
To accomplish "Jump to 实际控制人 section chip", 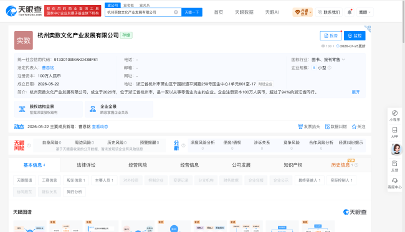I will [341, 180].
